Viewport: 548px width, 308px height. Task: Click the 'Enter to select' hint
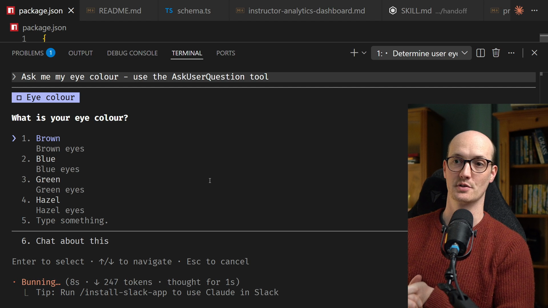pos(48,261)
